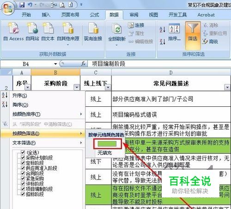The width and height of the screenshot is (231, 209).
Task: Select column D header
Action: [x=171, y=73]
